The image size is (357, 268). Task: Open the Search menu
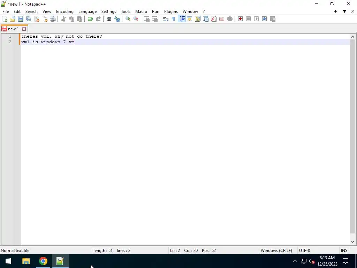point(31,12)
